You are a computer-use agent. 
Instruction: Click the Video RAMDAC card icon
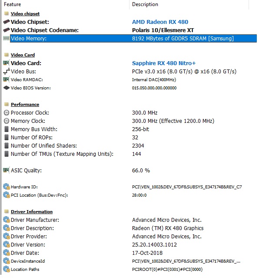click(6, 79)
